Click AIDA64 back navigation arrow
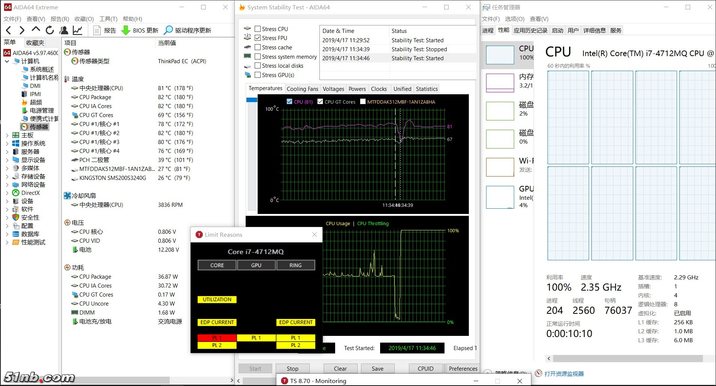 tap(9, 30)
